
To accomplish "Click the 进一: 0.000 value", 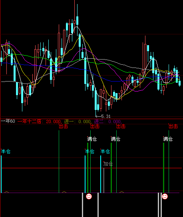I will pyautogui.click(x=78, y=121).
